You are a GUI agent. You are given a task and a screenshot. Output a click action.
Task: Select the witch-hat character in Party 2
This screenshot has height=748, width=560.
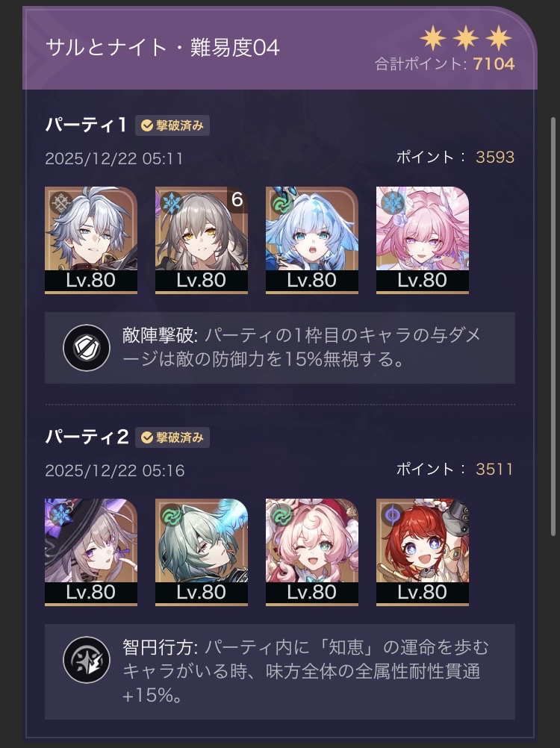[x=91, y=552]
